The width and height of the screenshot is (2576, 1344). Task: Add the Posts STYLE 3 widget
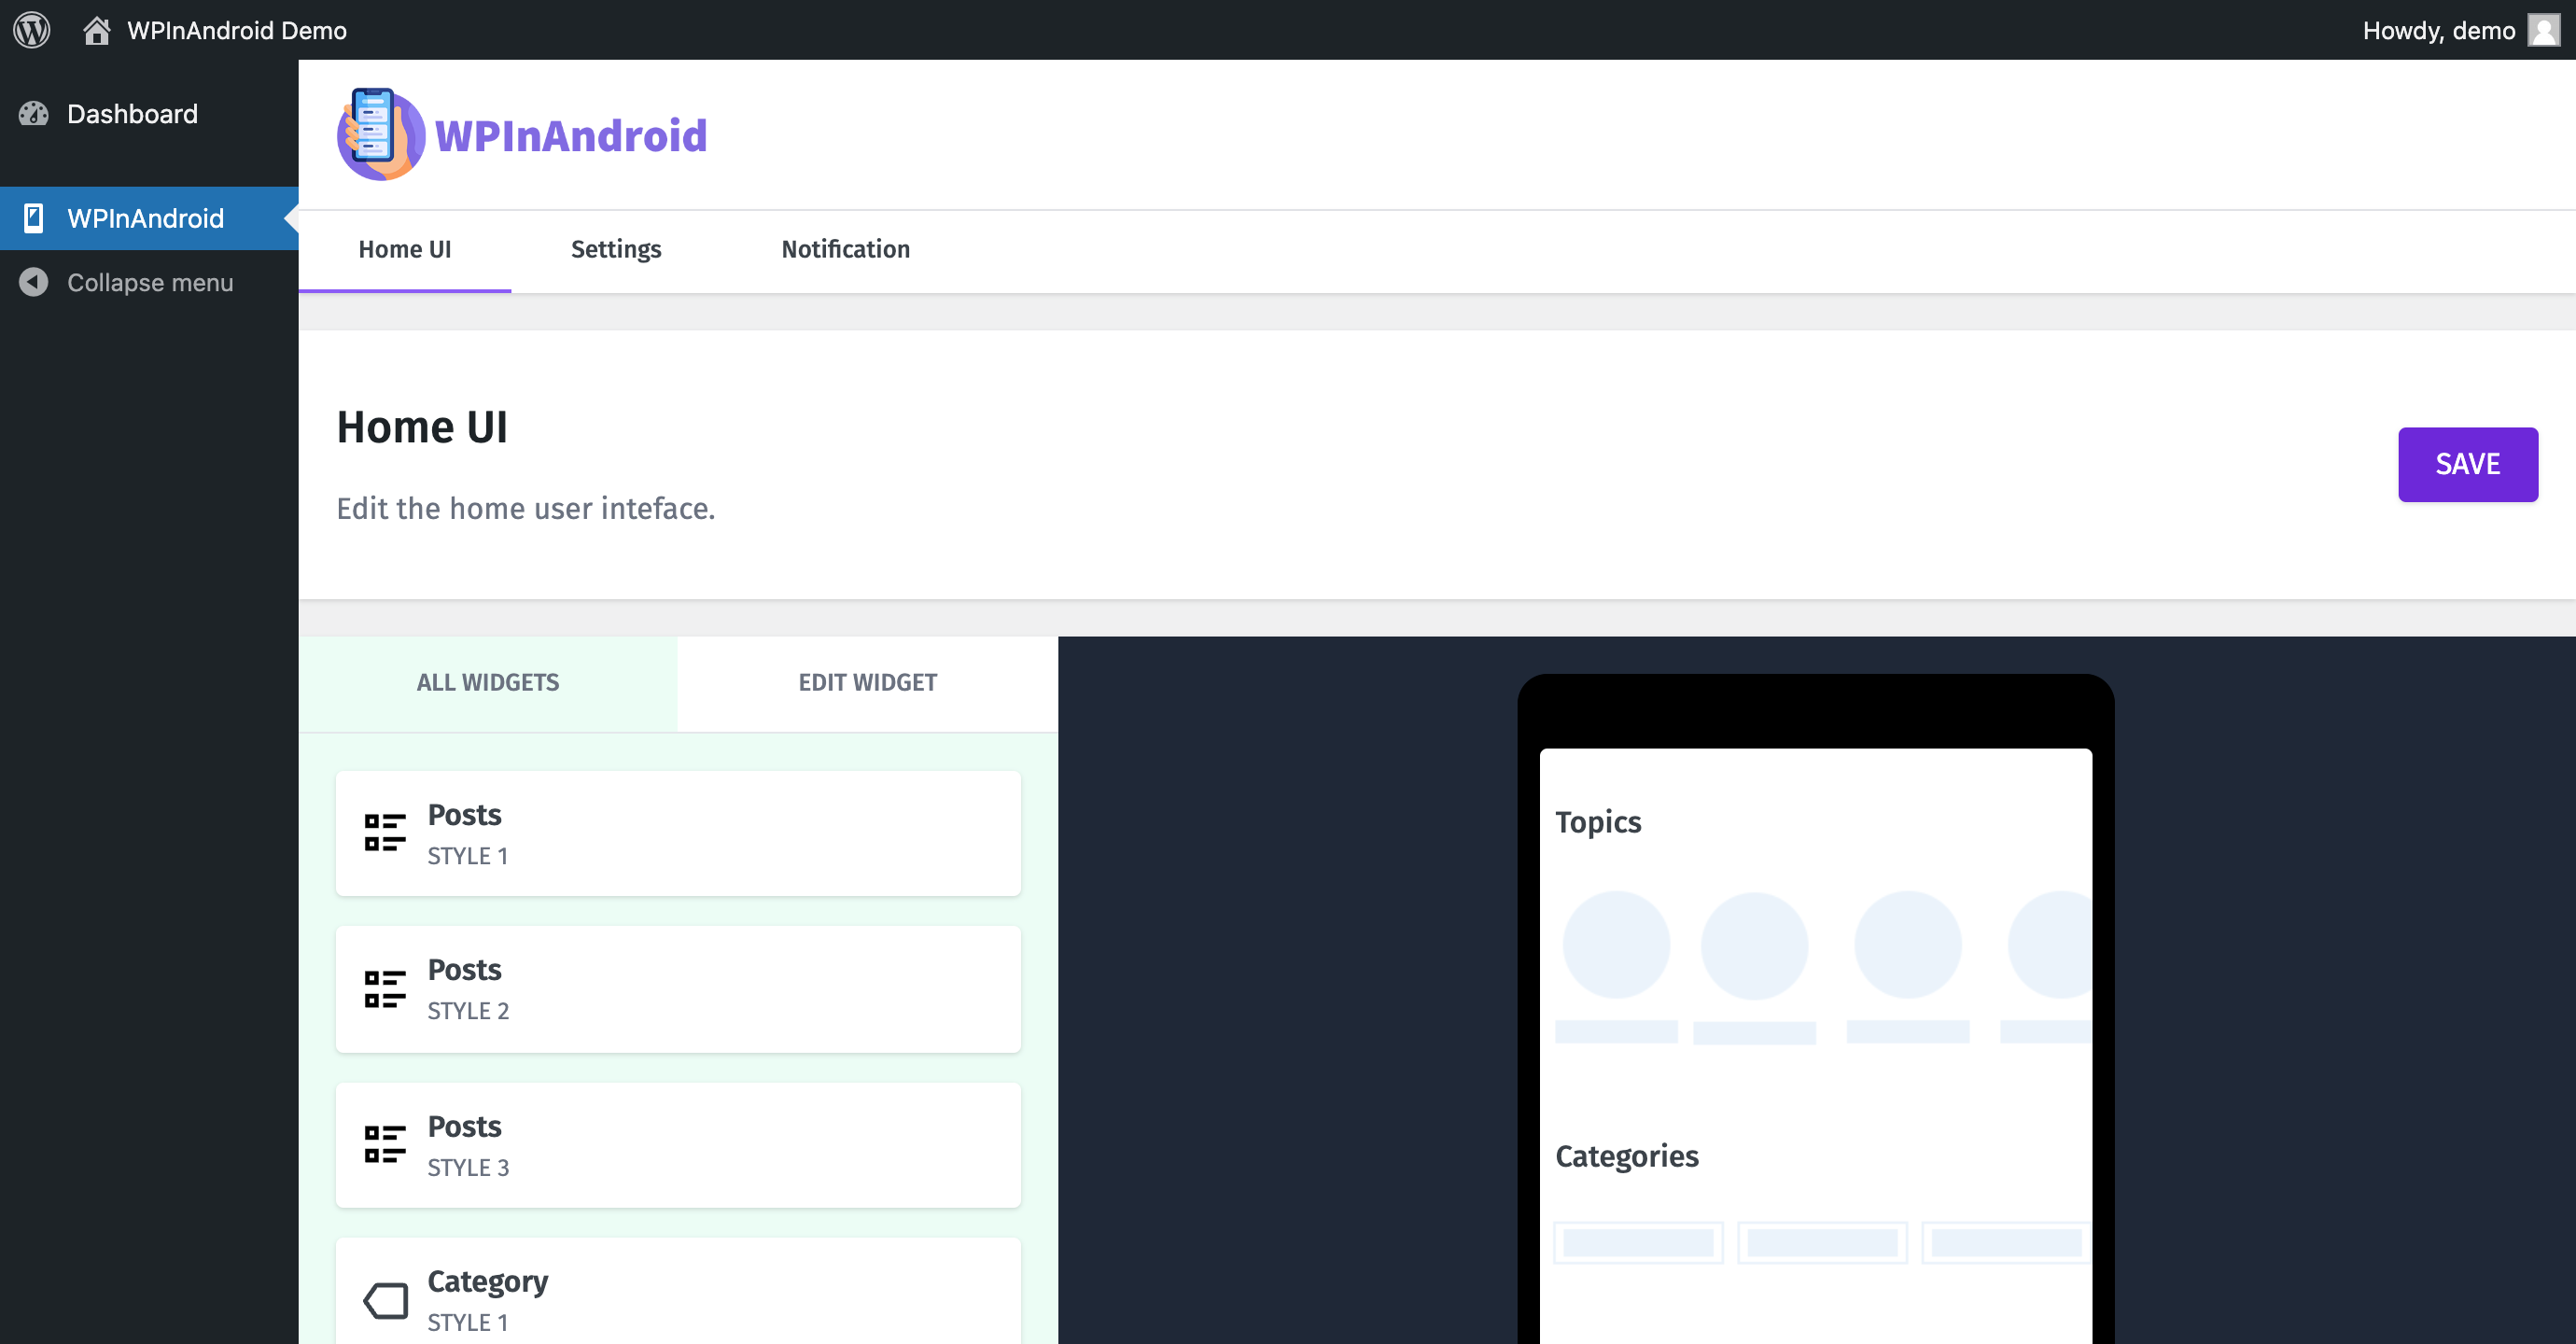click(678, 1145)
